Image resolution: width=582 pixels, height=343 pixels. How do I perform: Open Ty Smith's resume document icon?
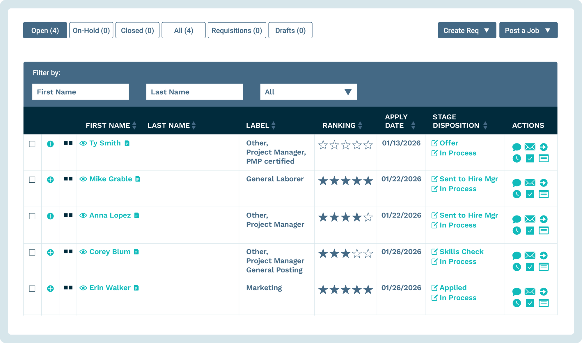[x=127, y=143]
